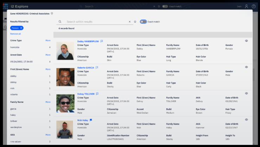The image size is (260, 147).
Task: Click the info icon beside top Search bar
Action: pos(159,6)
